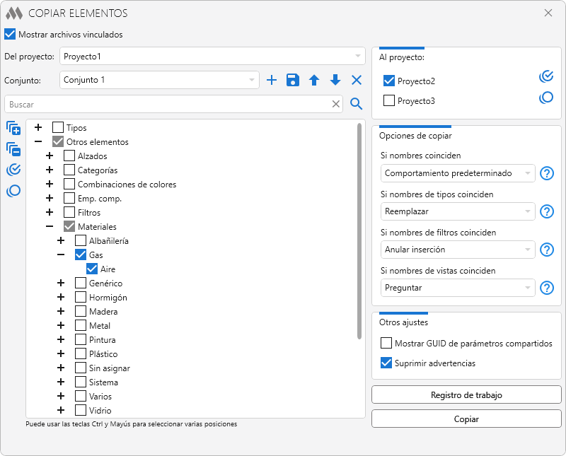Select the Sistema tree row label
Viewport: 566px width, 456px height.
(x=103, y=382)
